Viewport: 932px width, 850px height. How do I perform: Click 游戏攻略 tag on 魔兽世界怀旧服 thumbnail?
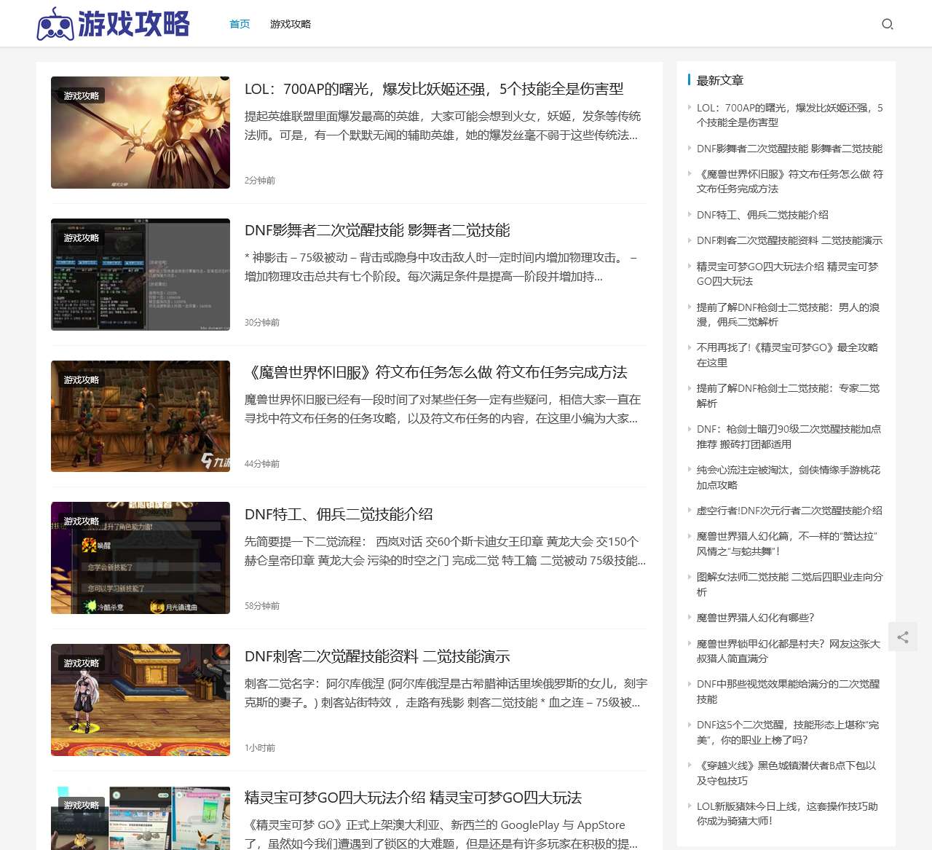(x=82, y=380)
